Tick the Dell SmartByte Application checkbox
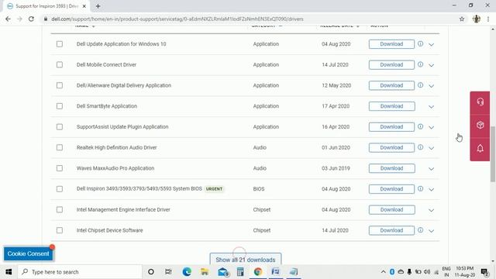 pyautogui.click(x=60, y=106)
